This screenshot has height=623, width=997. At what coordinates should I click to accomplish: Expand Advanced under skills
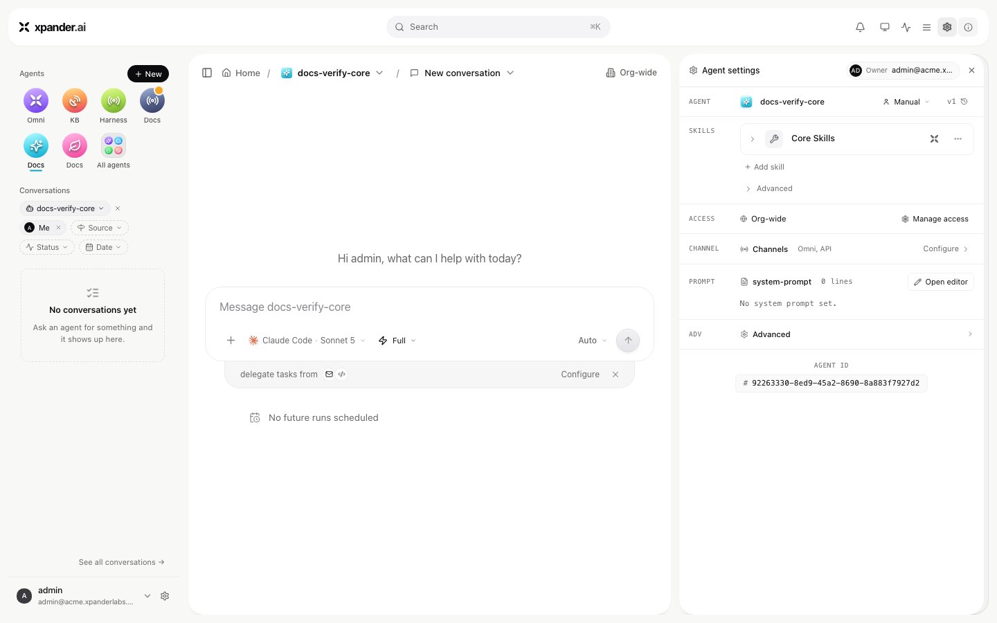769,189
